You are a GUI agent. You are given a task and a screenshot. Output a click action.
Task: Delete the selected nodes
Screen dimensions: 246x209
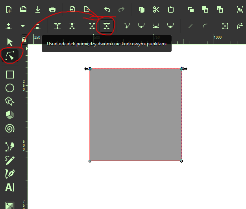(37, 26)
